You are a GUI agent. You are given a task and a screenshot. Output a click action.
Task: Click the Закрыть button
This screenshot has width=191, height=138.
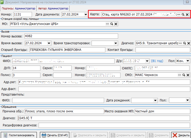pyautogui.click(x=181, y=135)
